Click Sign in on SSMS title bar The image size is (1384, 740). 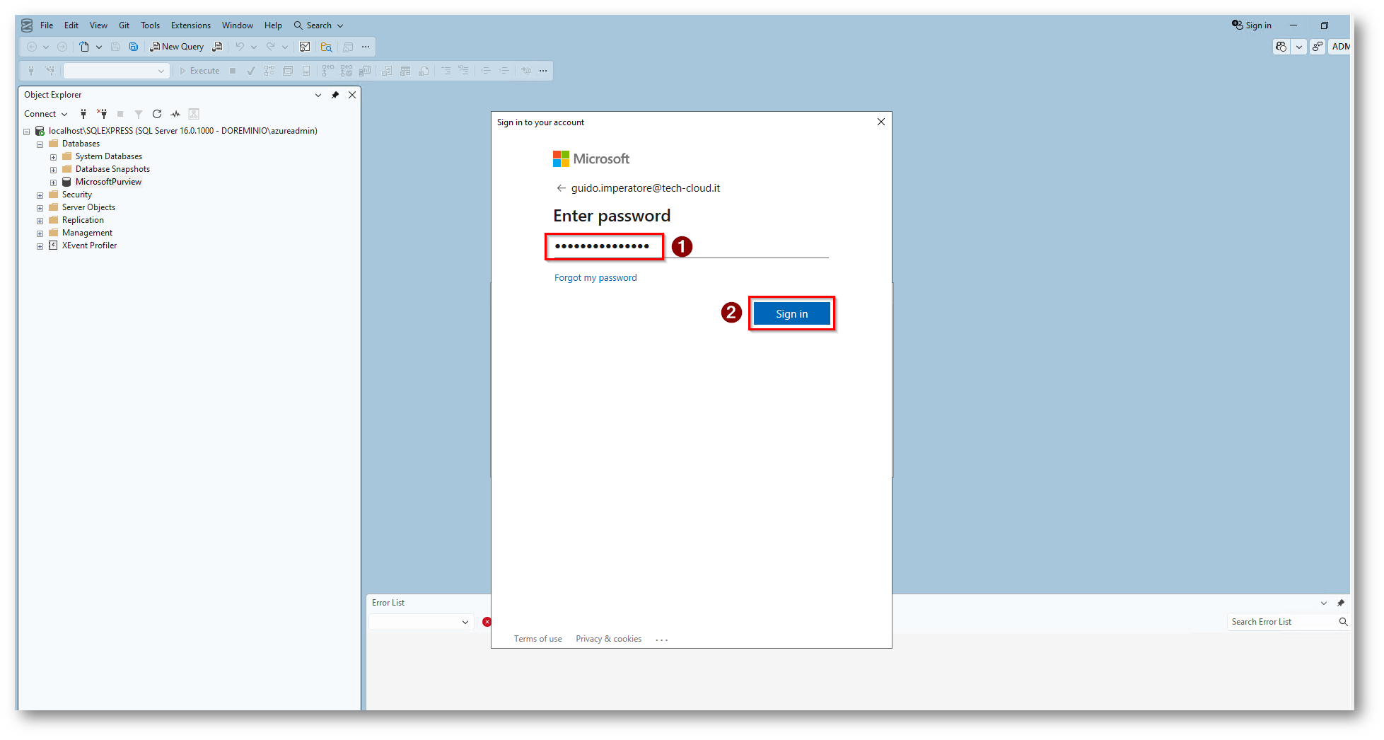[x=1251, y=25]
